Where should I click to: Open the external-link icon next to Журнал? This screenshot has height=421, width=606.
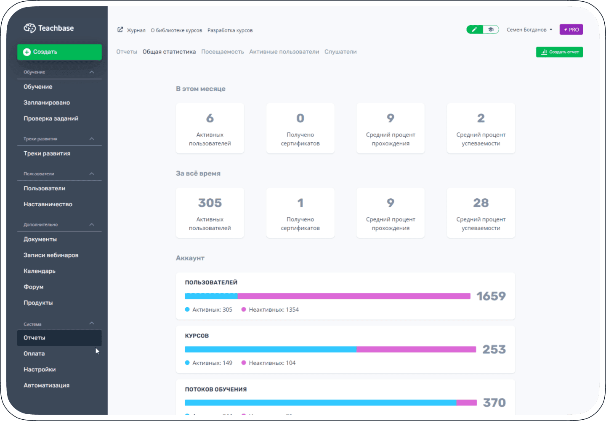point(120,30)
